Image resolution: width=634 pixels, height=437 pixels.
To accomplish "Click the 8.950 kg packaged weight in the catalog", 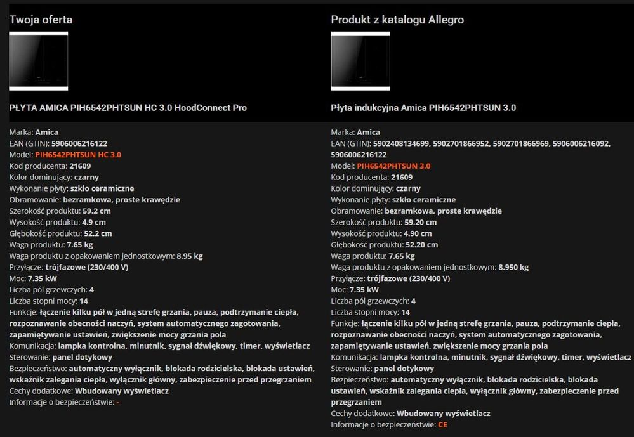I will click(513, 268).
